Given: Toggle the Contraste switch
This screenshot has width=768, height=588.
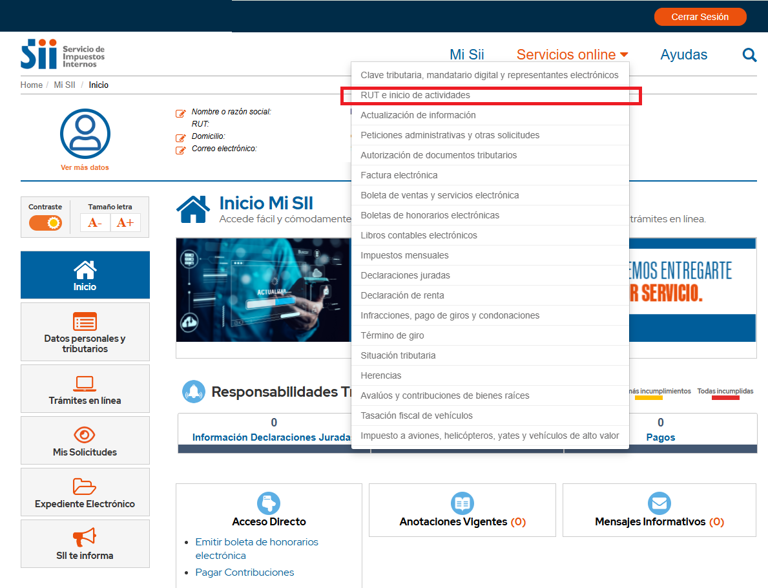Looking at the screenshot, I should [x=45, y=223].
